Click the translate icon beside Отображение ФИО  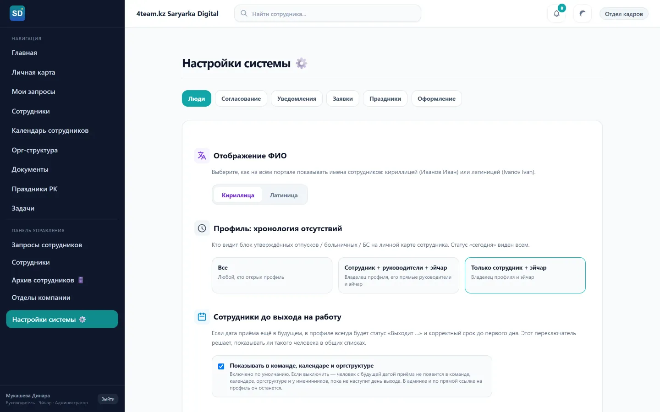tap(202, 156)
